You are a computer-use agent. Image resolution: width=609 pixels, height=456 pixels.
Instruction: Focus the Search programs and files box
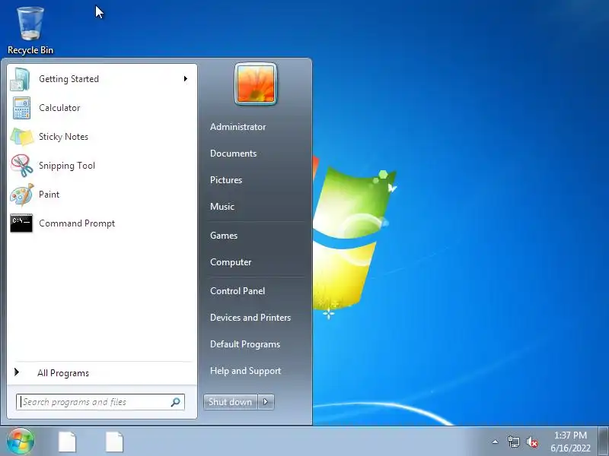click(x=100, y=402)
